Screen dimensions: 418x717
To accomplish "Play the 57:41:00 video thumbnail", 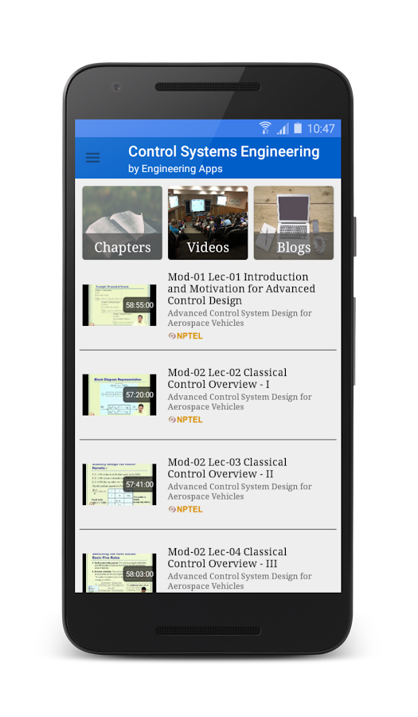I will click(119, 484).
